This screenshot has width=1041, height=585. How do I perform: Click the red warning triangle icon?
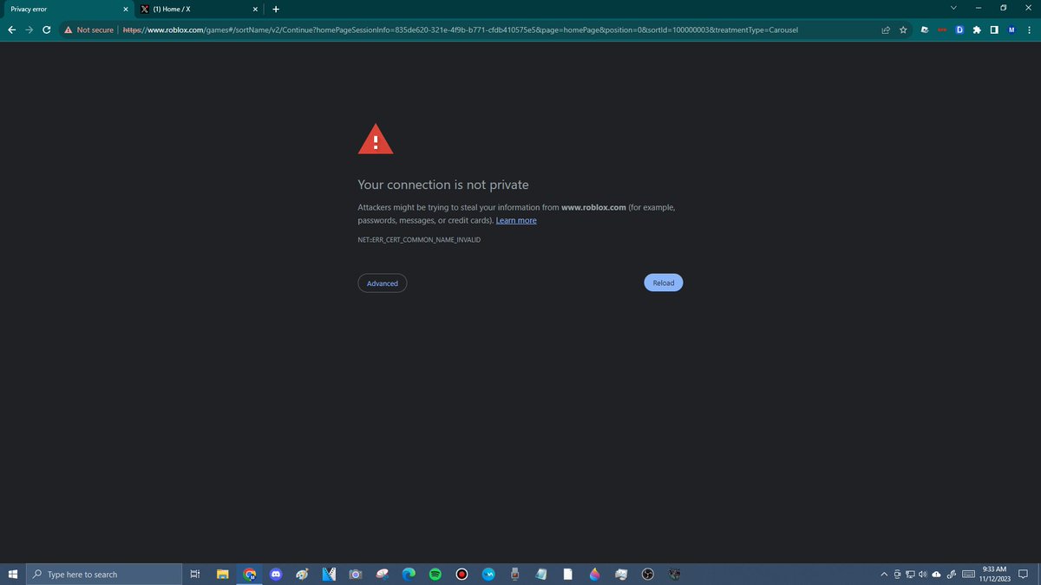click(376, 140)
